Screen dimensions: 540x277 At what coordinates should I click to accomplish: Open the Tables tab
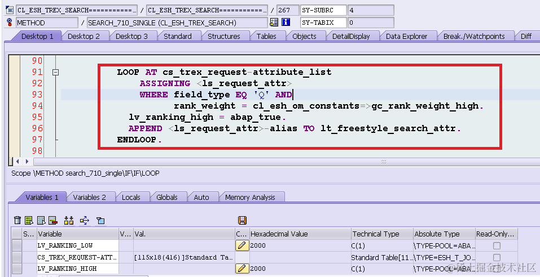[x=266, y=36]
